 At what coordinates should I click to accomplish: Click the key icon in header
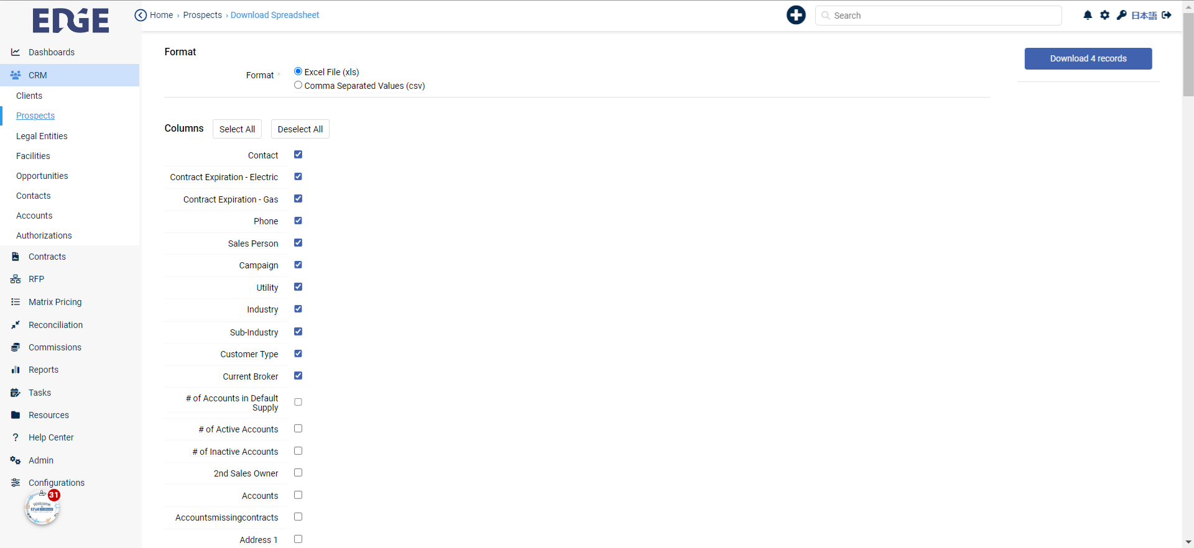1121,15
